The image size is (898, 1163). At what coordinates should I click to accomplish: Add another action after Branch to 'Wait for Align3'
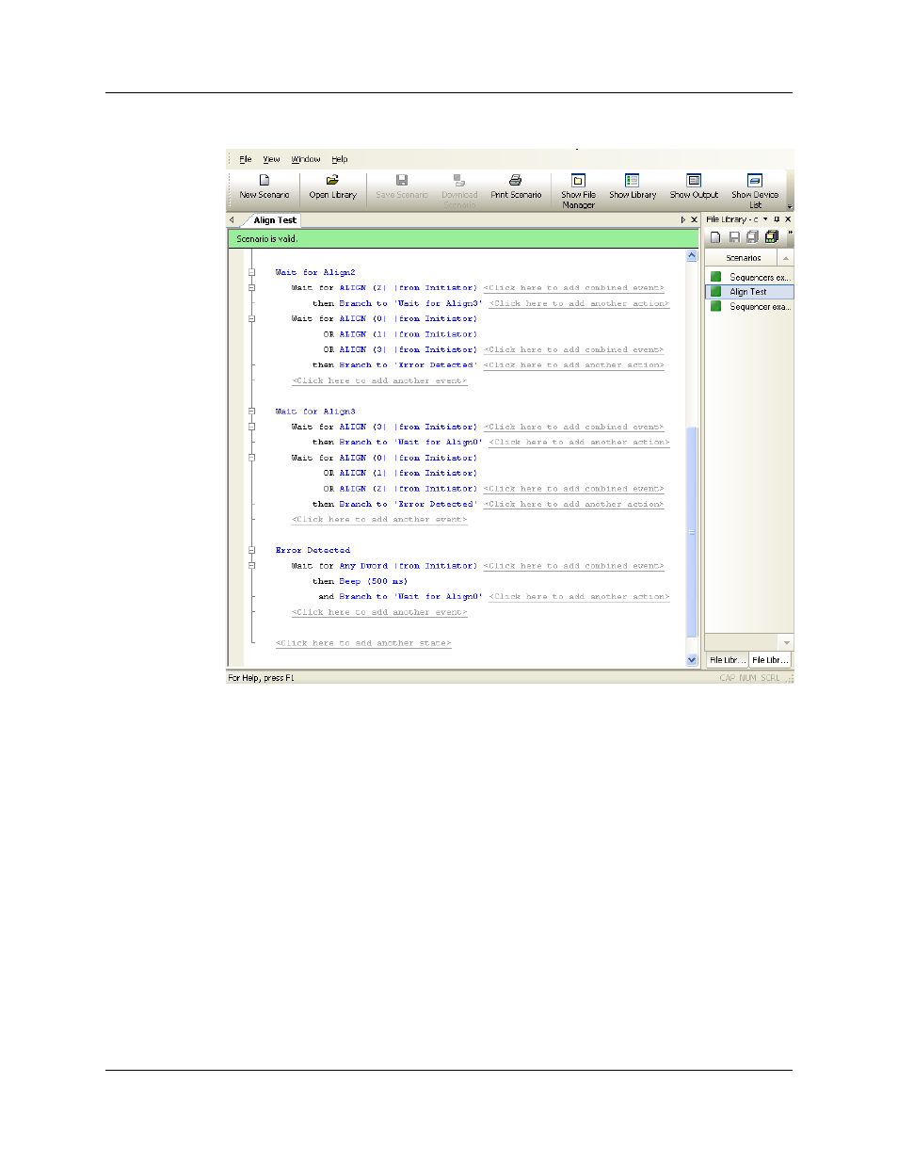click(x=579, y=303)
